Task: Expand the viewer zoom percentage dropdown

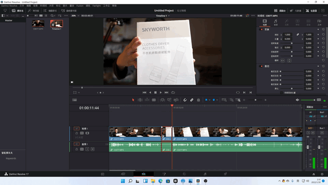Action: click(x=75, y=16)
